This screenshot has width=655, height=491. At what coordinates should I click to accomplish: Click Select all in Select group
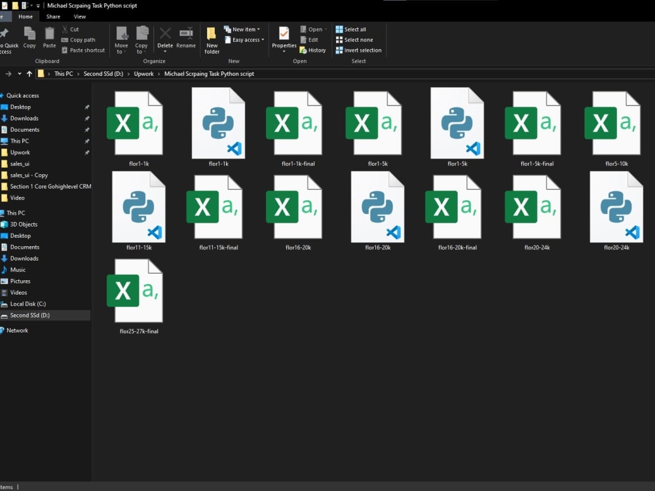point(351,29)
